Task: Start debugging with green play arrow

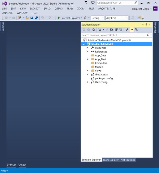Action: coord(59,18)
